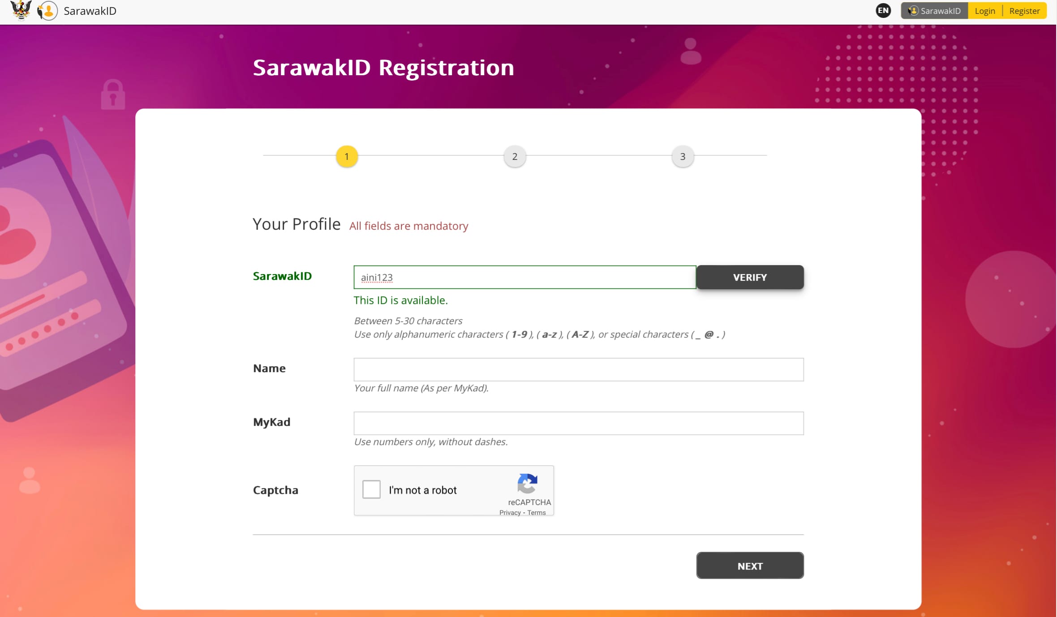This screenshot has width=1057, height=617.
Task: Open the Register menu item
Action: (1024, 11)
